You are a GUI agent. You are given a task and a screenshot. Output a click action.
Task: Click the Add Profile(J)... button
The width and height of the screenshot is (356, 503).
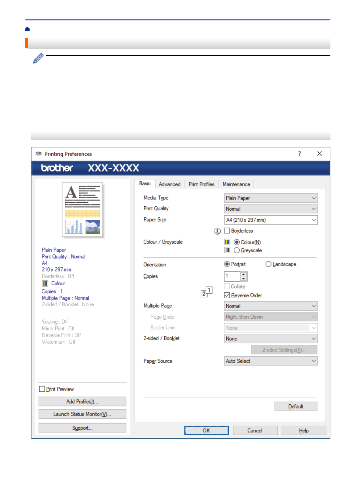tap(82, 401)
